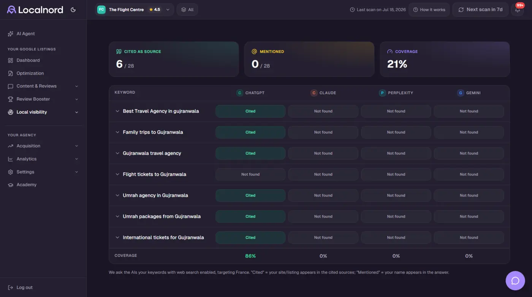Open the Coverage 21% summary card
The height and width of the screenshot is (297, 532).
click(x=445, y=59)
